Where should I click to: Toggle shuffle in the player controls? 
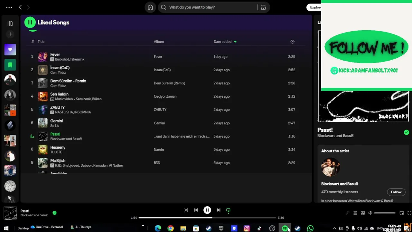186,210
